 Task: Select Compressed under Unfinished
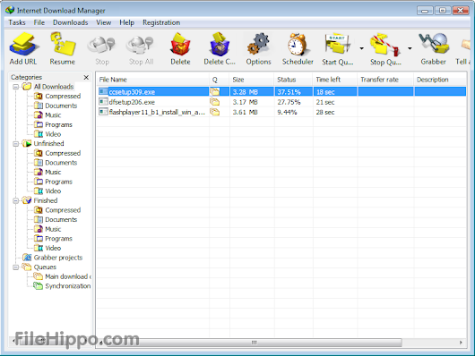point(63,153)
